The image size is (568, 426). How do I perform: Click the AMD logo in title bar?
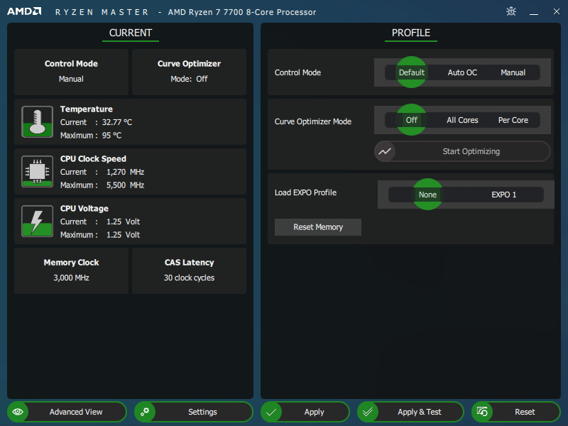click(24, 11)
